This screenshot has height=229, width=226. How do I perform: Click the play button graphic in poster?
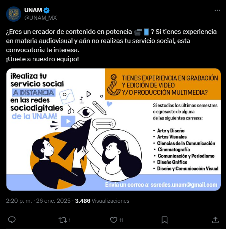coord(68,121)
